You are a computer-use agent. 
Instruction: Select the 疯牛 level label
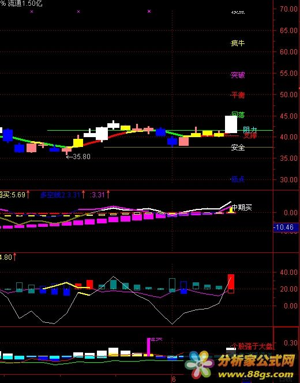pyautogui.click(x=238, y=43)
